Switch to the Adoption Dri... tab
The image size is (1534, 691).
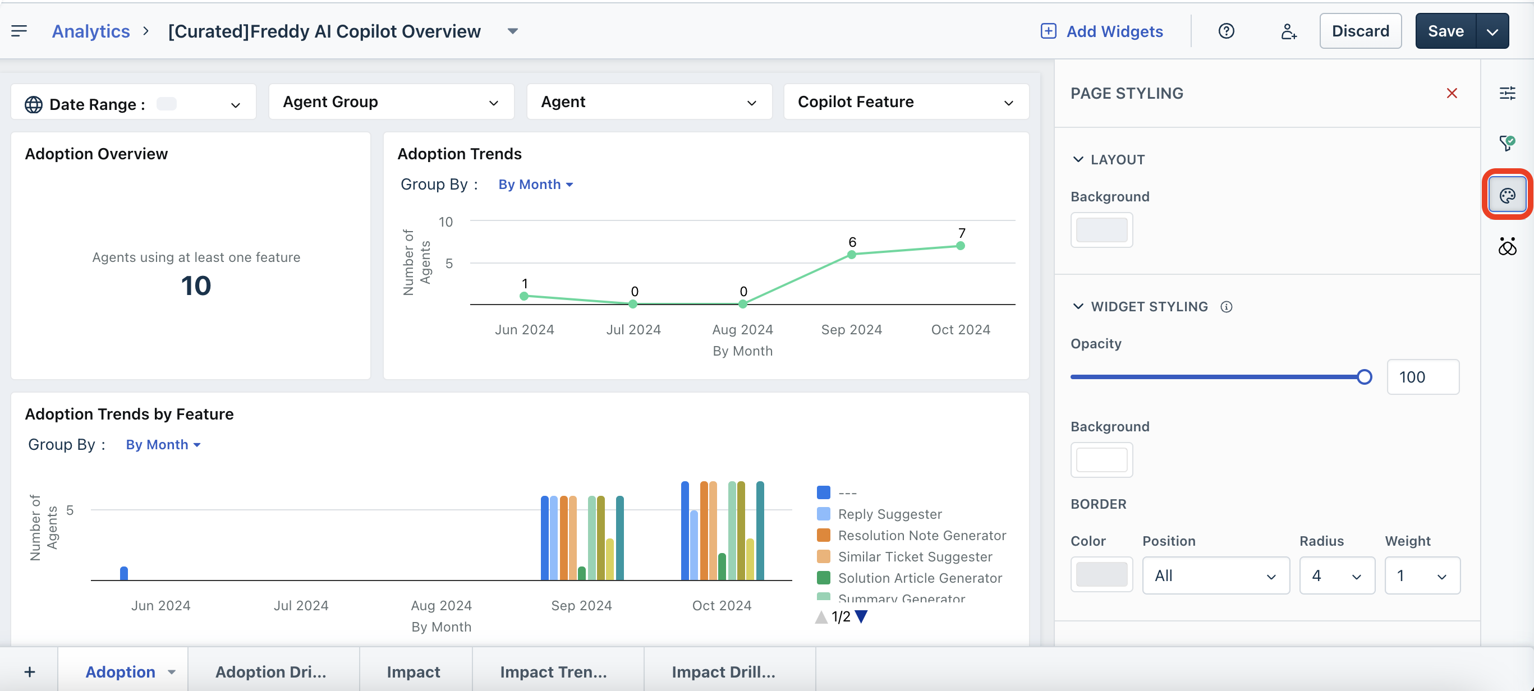point(271,672)
